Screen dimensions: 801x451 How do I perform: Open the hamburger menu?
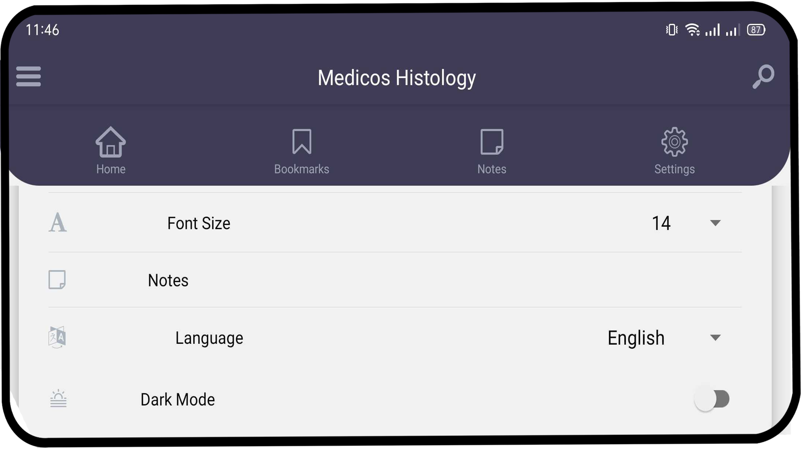(28, 77)
